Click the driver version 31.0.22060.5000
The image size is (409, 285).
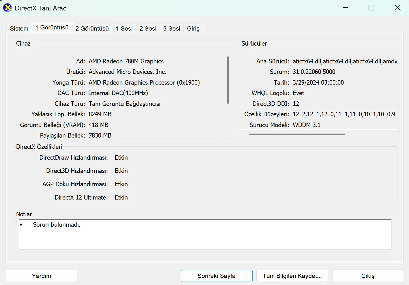point(314,72)
